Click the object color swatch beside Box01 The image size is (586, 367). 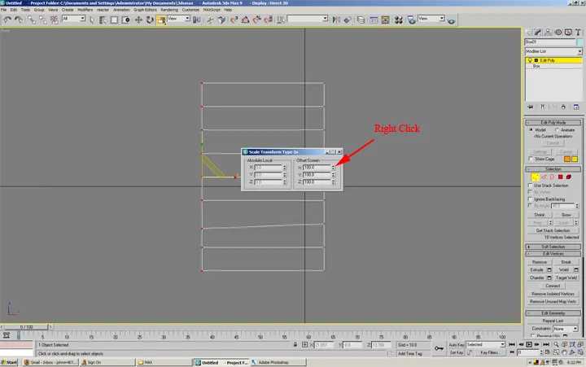click(579, 42)
